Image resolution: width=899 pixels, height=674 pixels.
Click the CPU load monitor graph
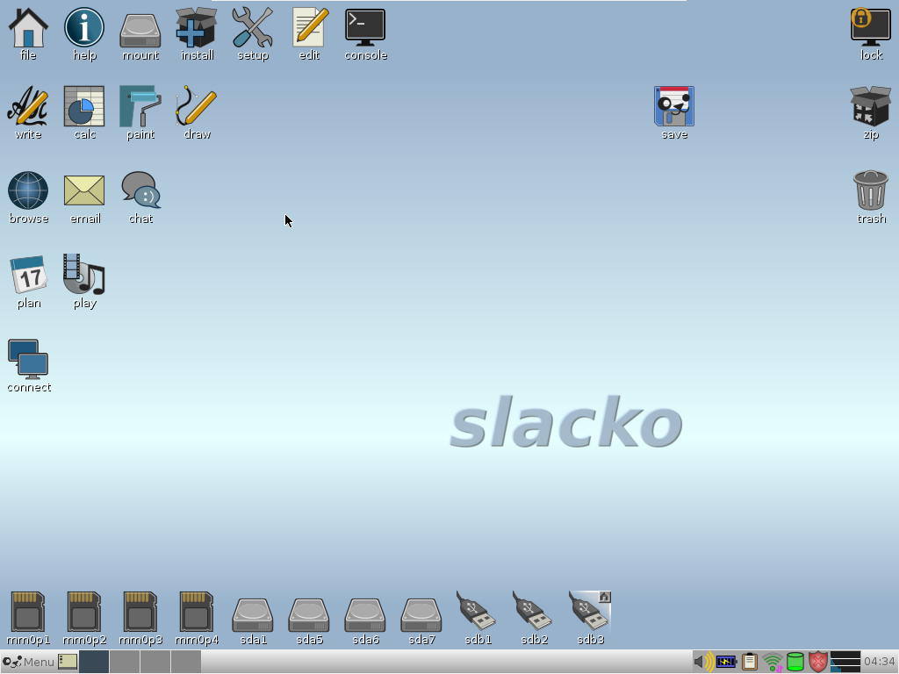[845, 662]
